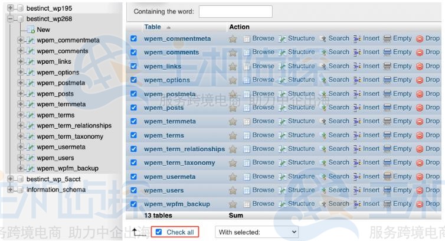Image resolution: width=445 pixels, height=241 pixels.
Task: Uncheck the wpem_comments checkbox
Action: (133, 53)
